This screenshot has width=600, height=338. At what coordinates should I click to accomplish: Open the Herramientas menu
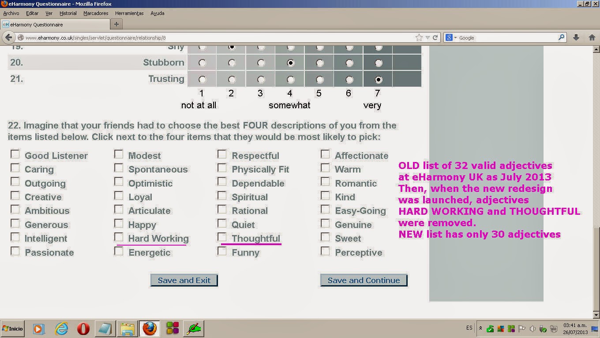coord(129,13)
